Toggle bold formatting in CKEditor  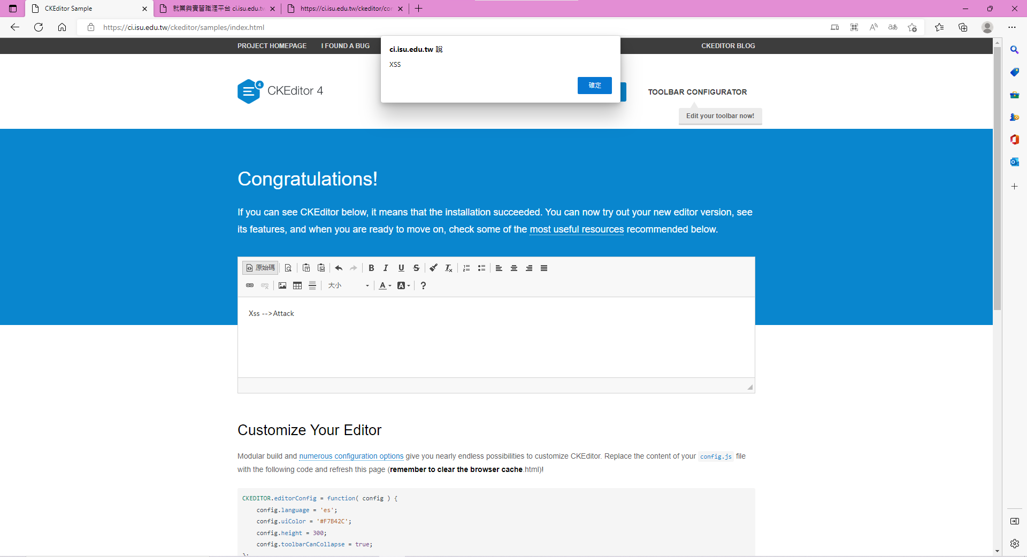pos(371,268)
